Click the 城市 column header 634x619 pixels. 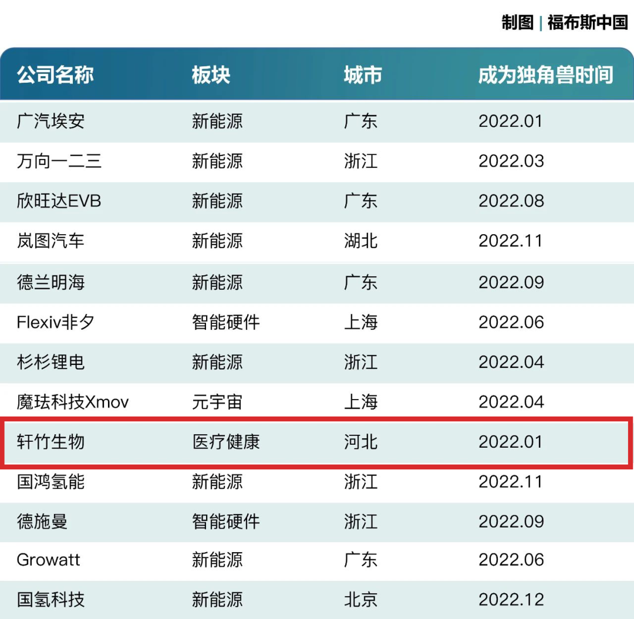363,75
